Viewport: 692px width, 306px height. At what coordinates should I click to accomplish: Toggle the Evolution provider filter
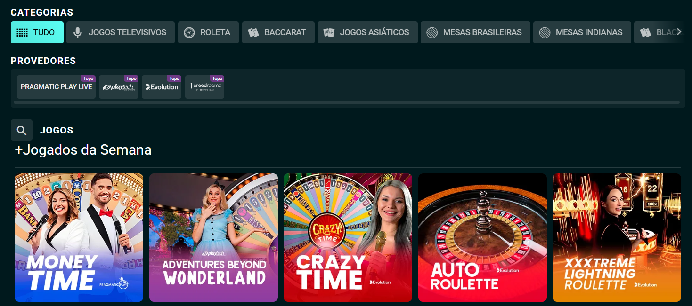(x=161, y=87)
